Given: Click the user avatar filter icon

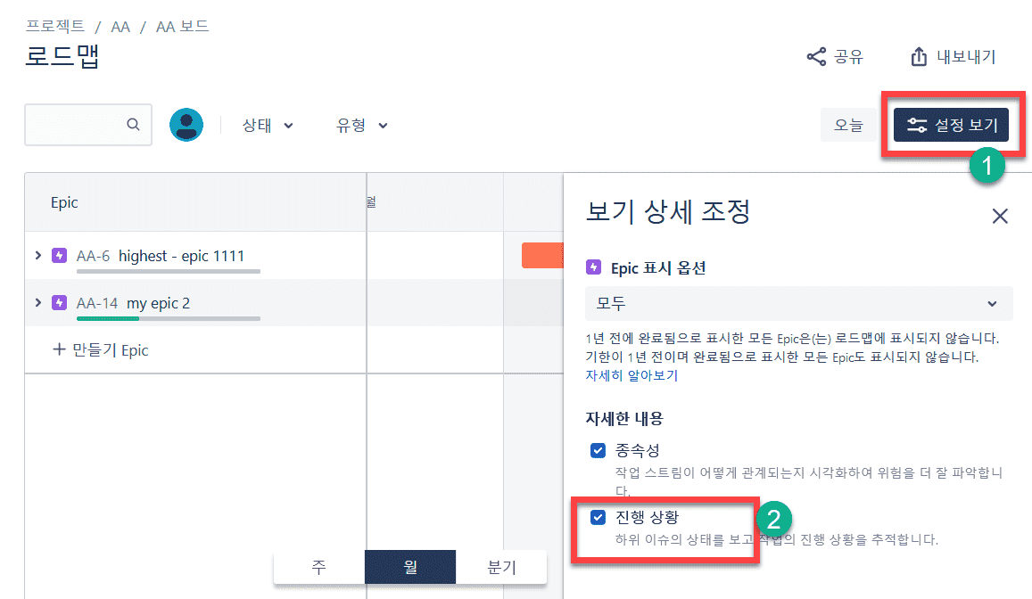Looking at the screenshot, I should click(186, 126).
